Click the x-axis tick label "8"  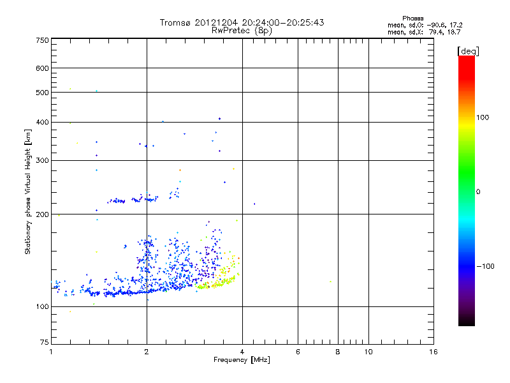338,352
